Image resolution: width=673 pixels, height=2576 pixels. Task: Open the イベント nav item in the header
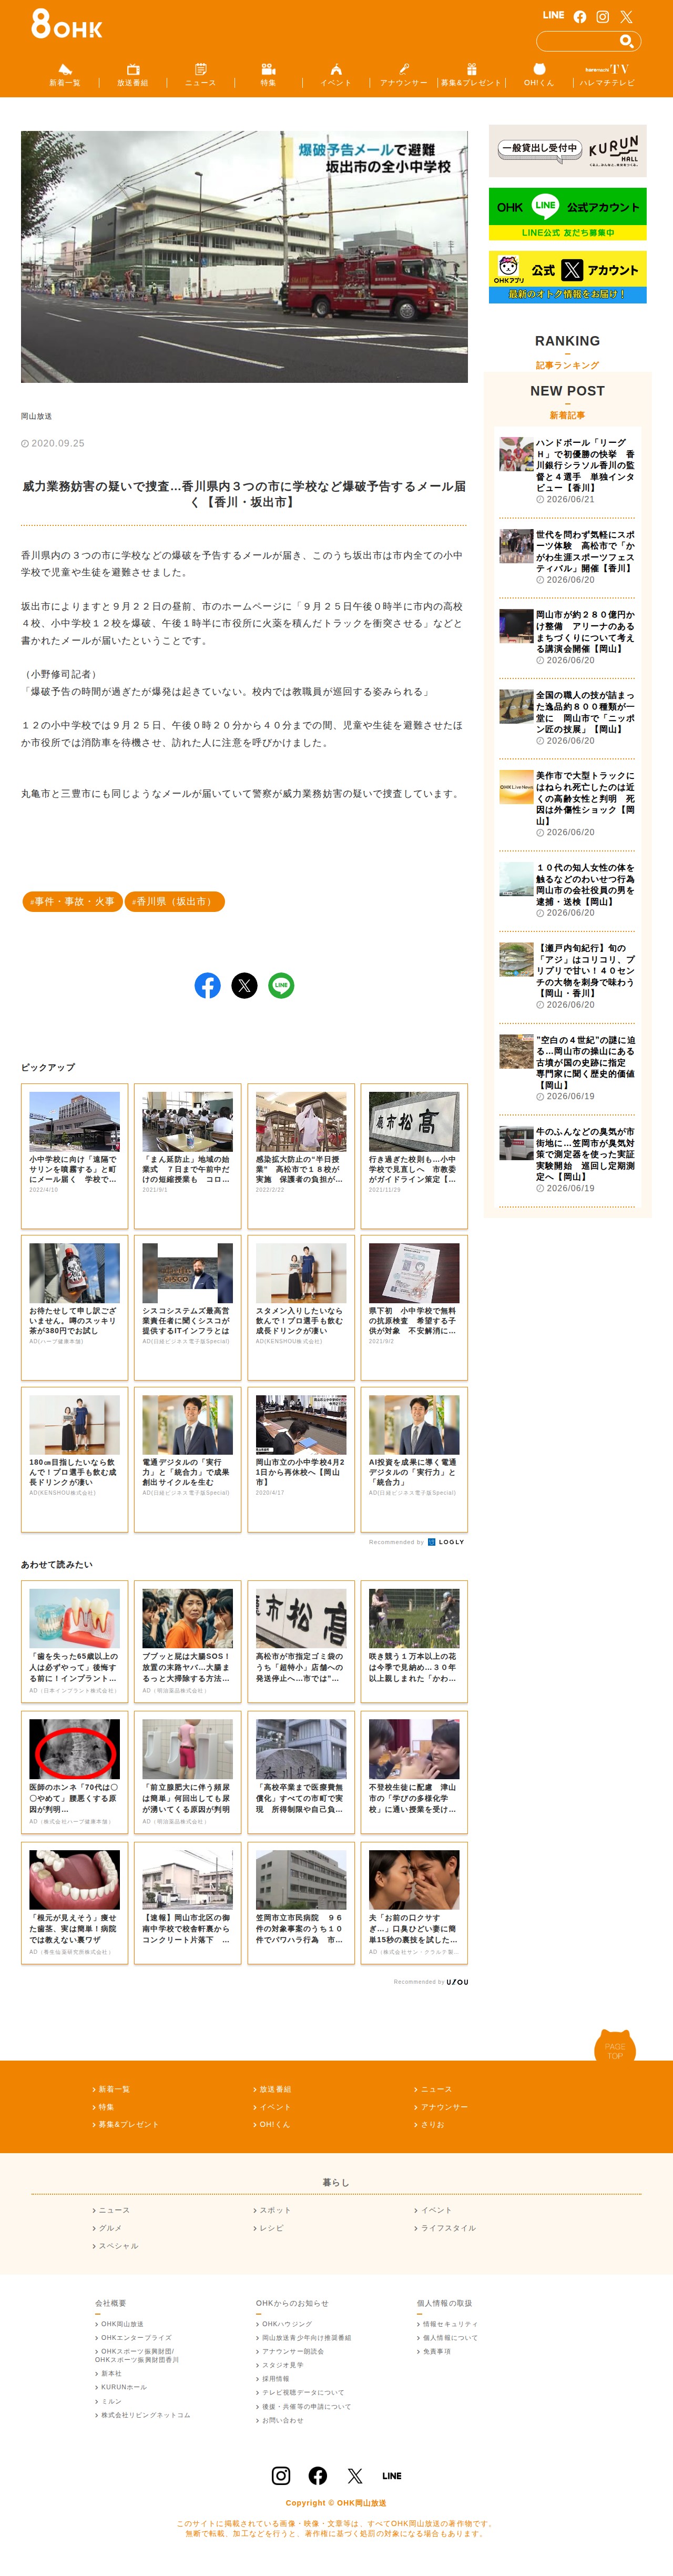point(336,75)
